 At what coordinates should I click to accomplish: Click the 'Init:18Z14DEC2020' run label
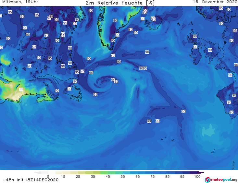tap(37, 180)
